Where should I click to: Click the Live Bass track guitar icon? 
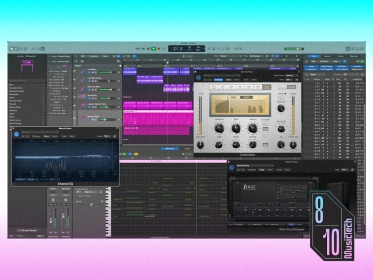click(83, 71)
